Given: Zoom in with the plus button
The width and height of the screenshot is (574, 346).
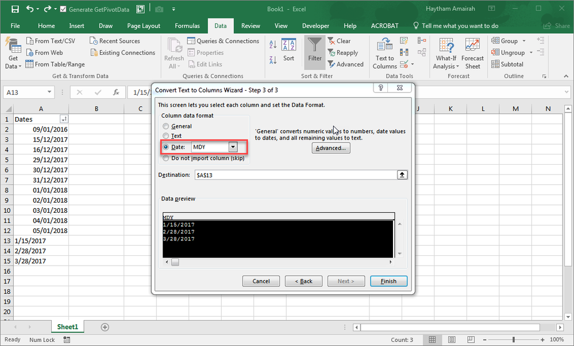Looking at the screenshot, I should [542, 340].
